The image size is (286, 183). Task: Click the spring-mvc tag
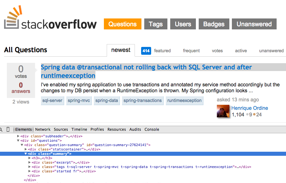(79, 101)
